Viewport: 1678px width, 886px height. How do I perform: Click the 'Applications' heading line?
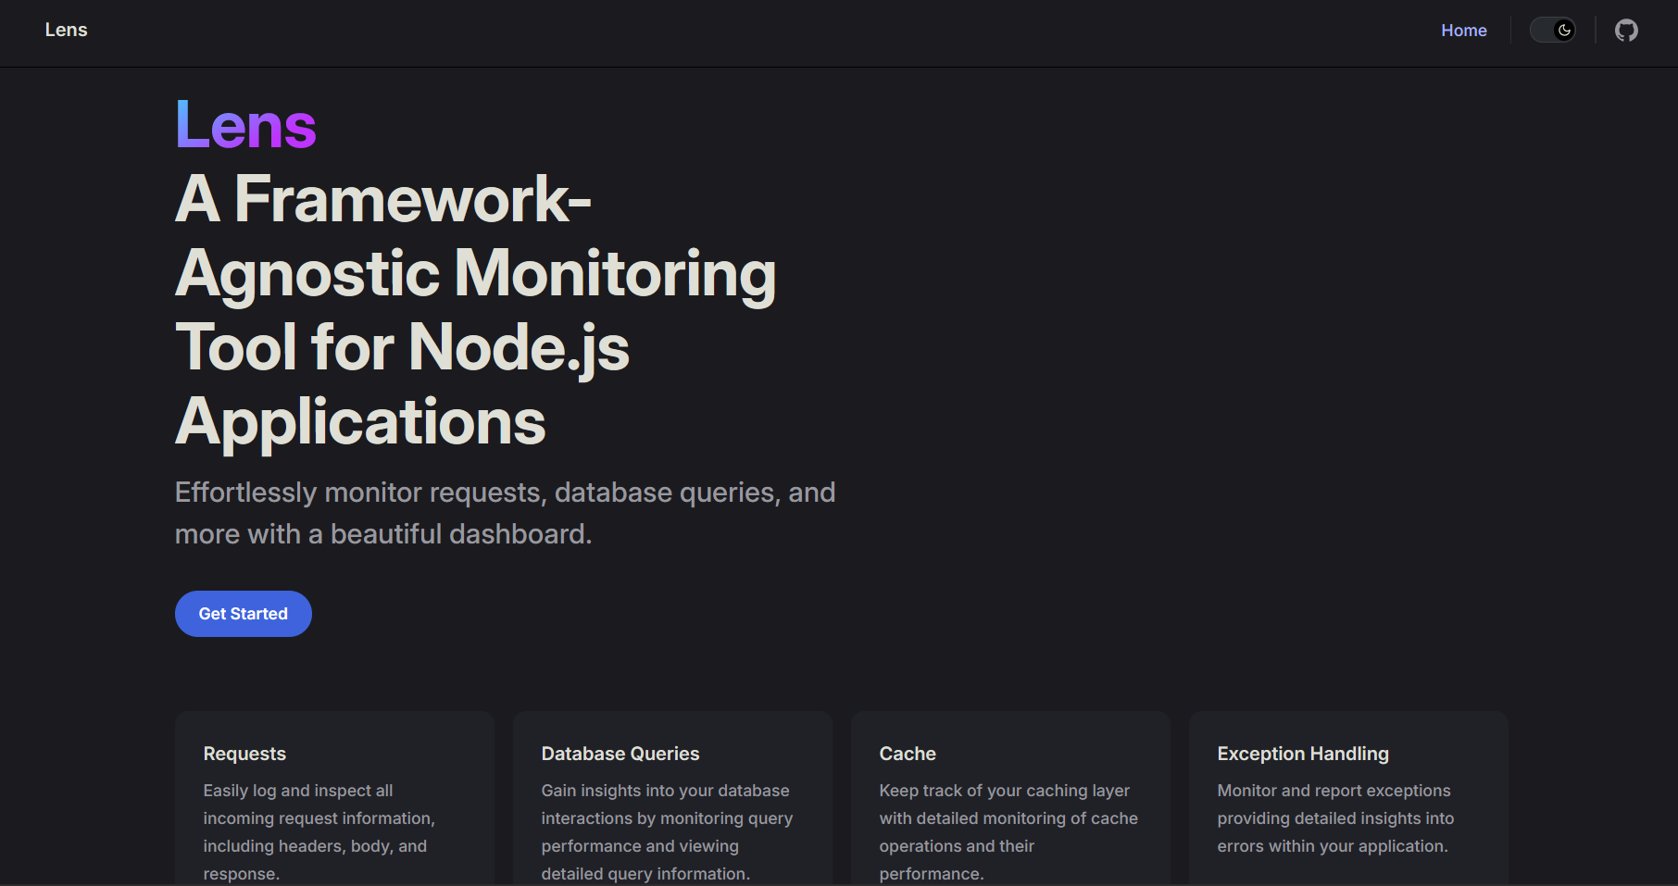(360, 421)
